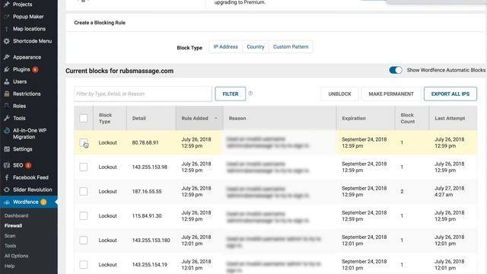Click the Wordfence shield icon
487x274 pixels.
[x=7, y=202]
